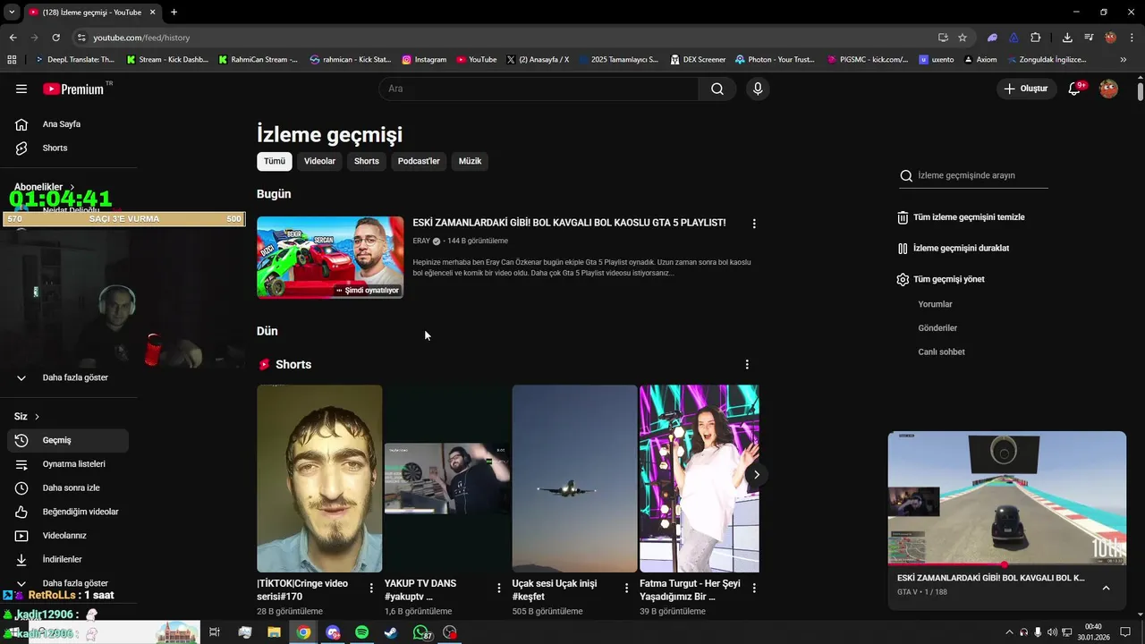The image size is (1145, 644).
Task: Open Steam from the taskbar
Action: [x=391, y=632]
